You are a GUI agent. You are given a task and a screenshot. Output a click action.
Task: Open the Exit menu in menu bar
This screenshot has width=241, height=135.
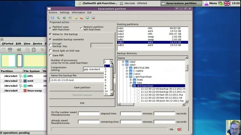(x=89, y=12)
